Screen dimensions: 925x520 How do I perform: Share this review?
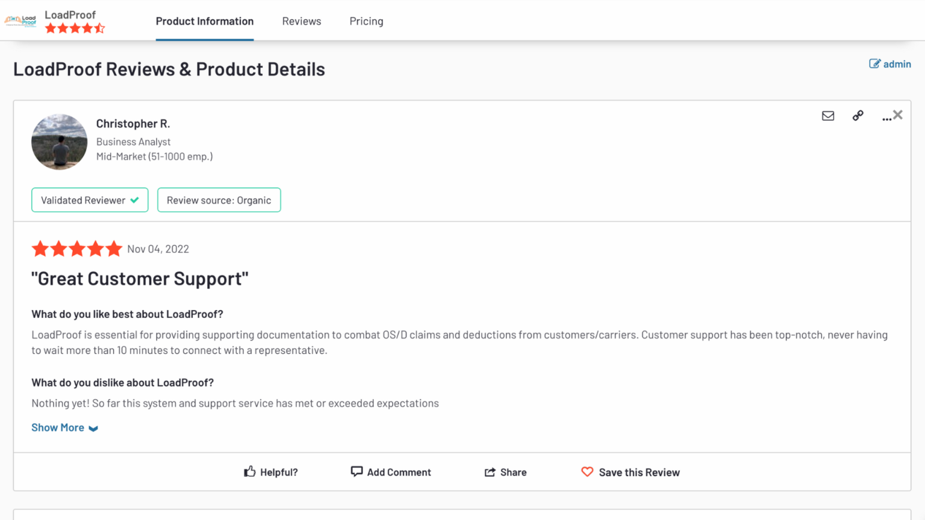point(505,472)
